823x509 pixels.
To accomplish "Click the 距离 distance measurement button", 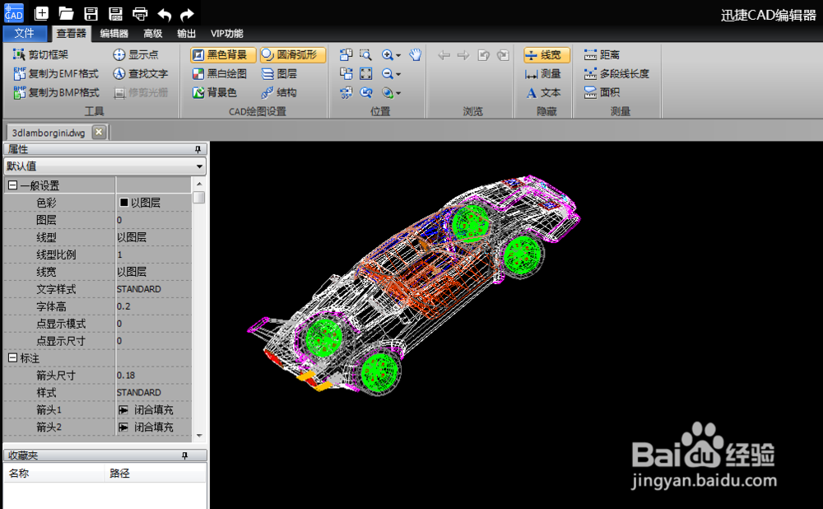I will (x=607, y=54).
